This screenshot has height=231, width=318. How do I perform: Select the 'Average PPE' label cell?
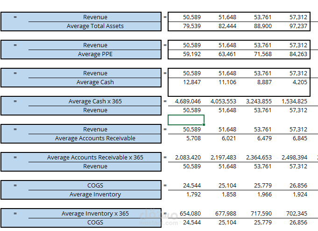coord(95,54)
